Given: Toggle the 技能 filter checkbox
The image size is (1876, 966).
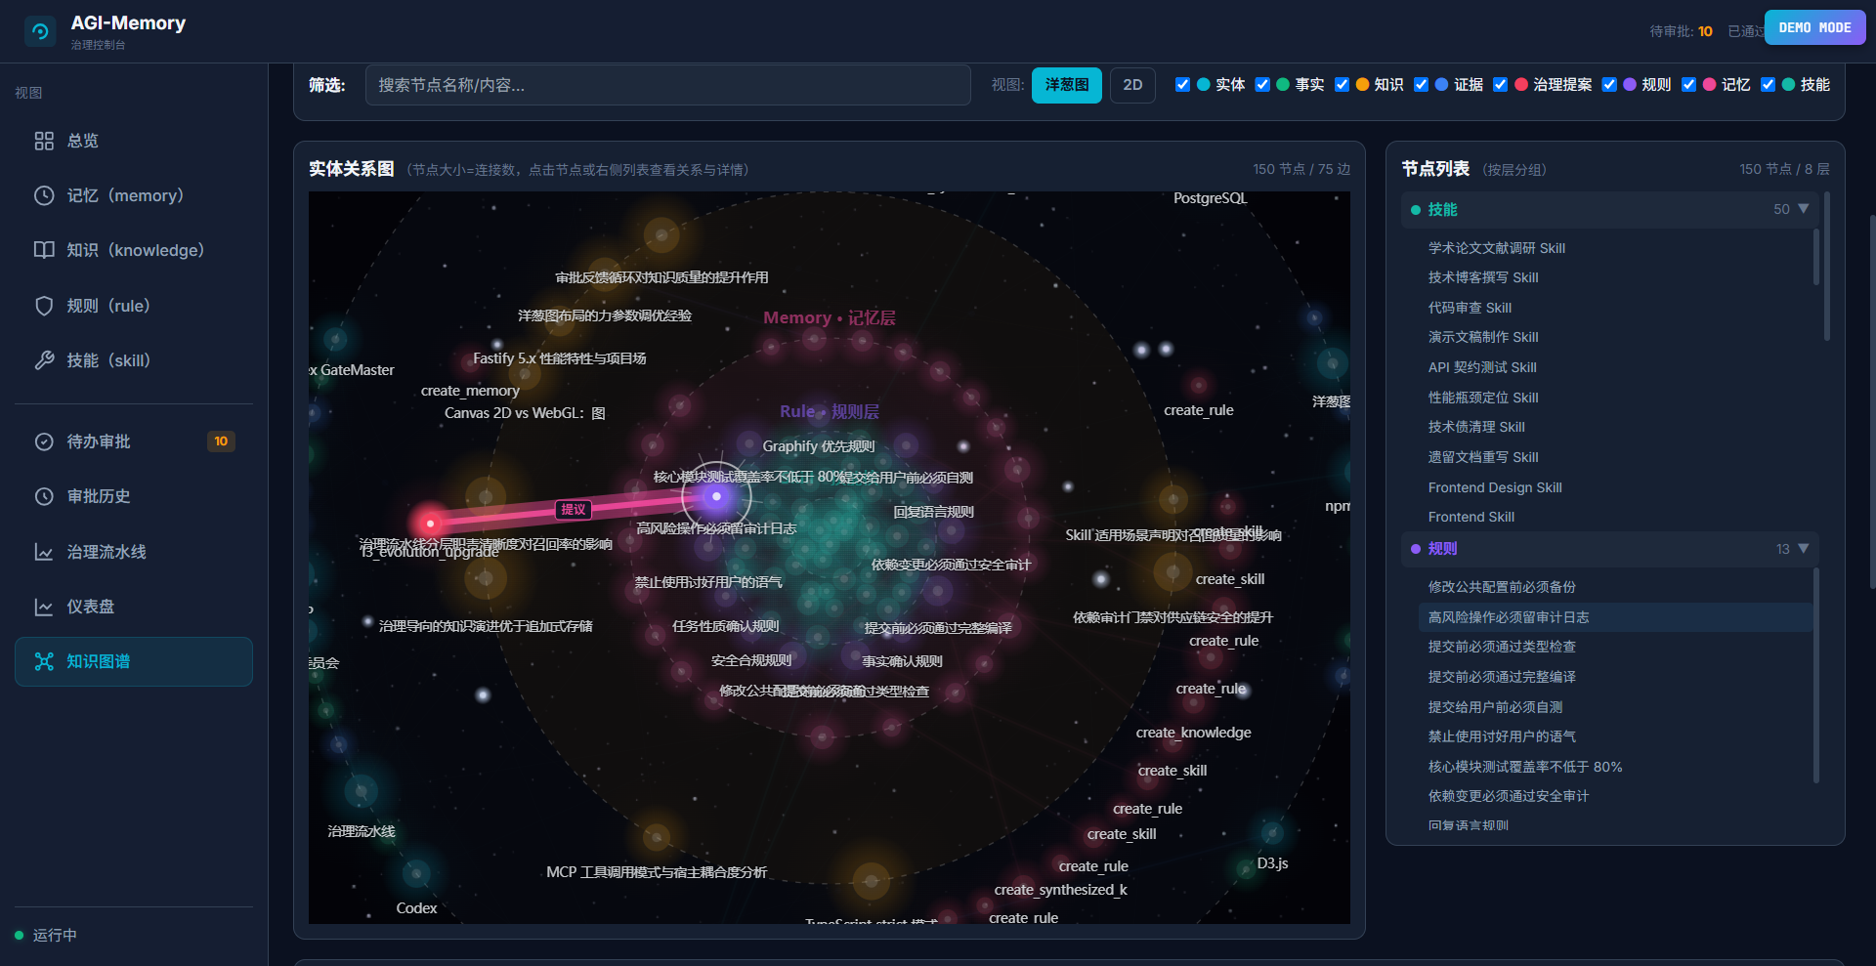Looking at the screenshot, I should pos(1768,84).
